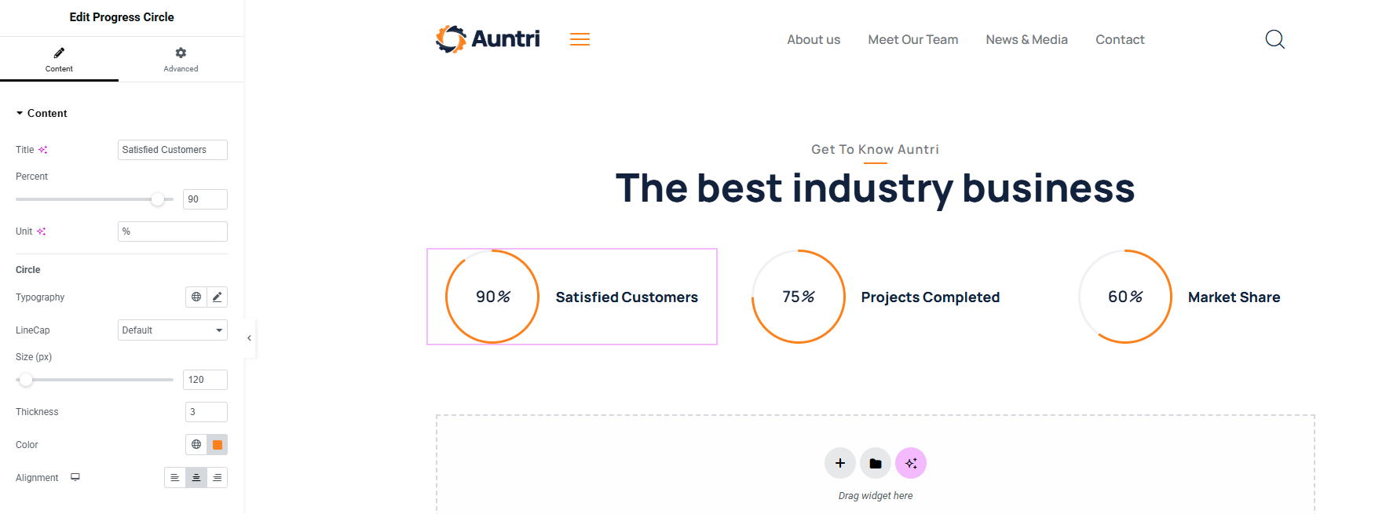
Task: Open the LineCap dropdown
Action: click(x=173, y=330)
